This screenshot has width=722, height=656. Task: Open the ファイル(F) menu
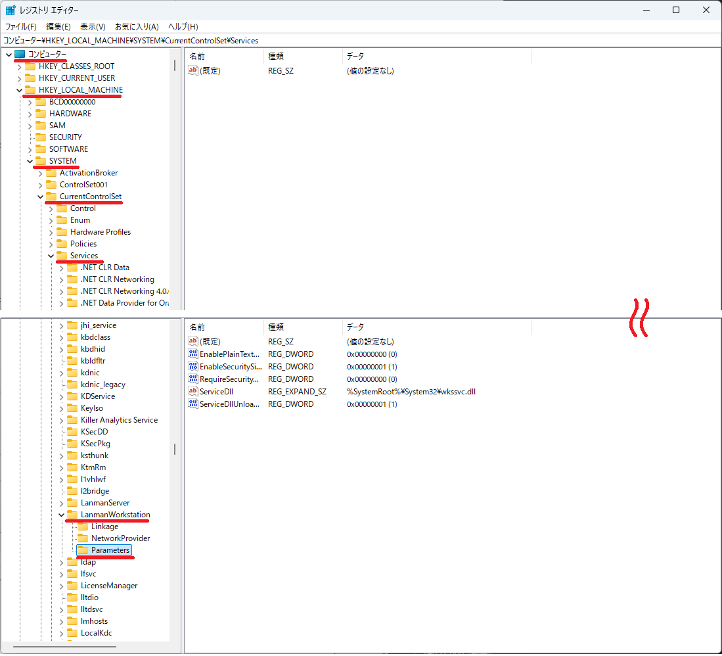click(20, 27)
